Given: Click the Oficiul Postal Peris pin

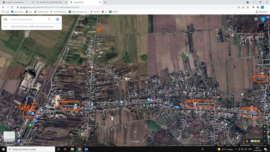Looking at the screenshot, I should (242, 94).
